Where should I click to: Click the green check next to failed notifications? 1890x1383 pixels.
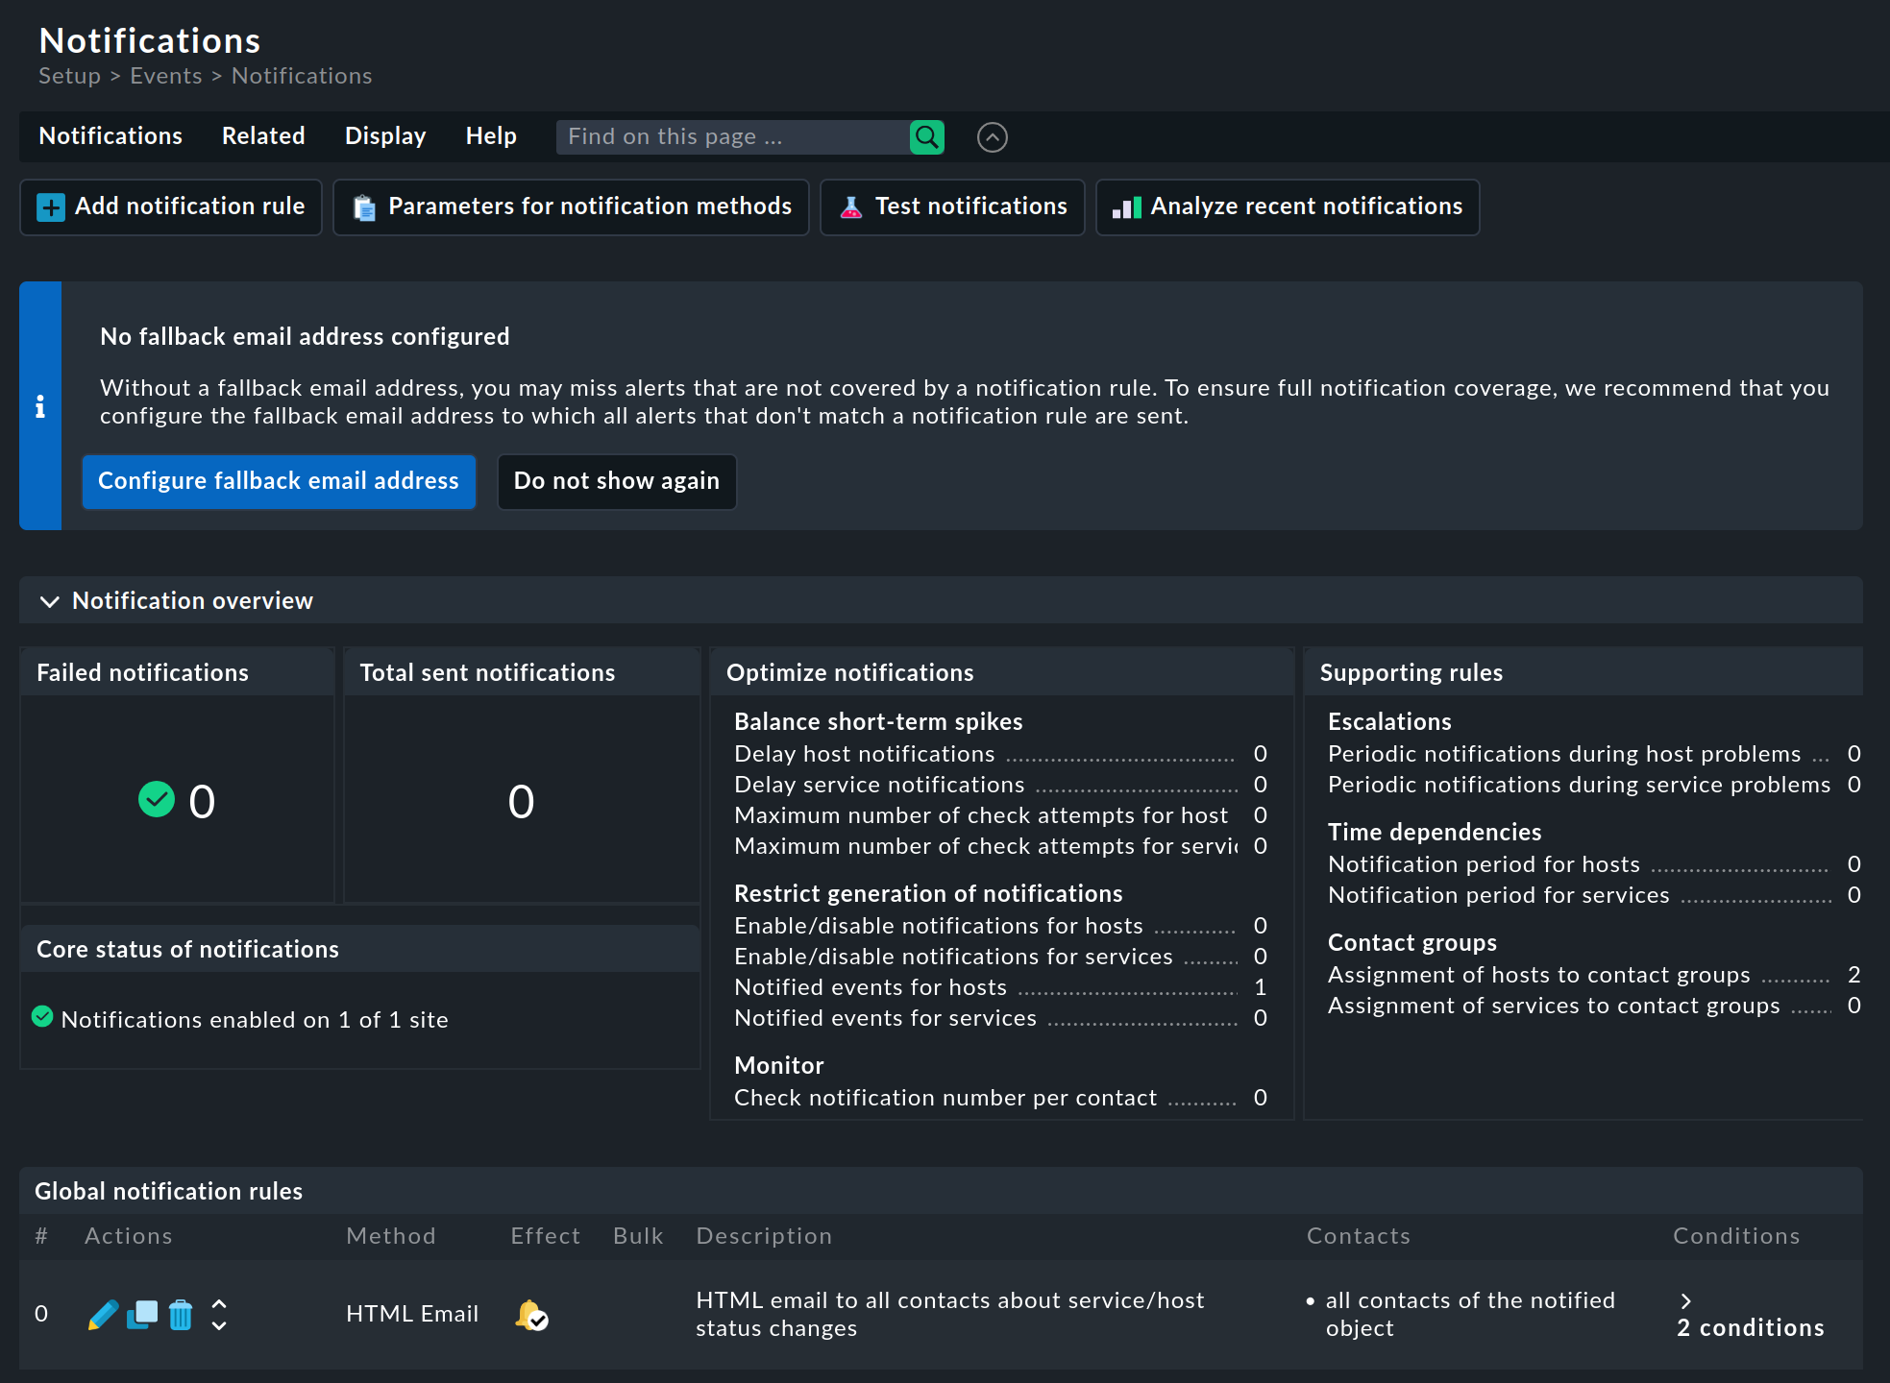tap(157, 799)
